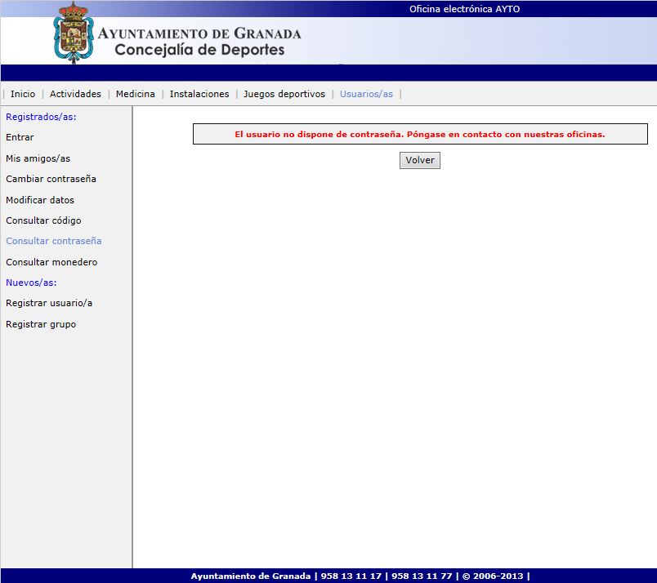Go to the Actividades section
The width and height of the screenshot is (657, 583).
(75, 94)
